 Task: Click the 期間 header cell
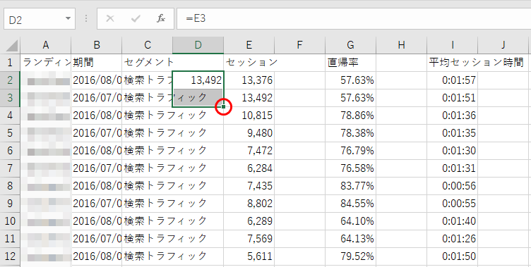point(97,63)
